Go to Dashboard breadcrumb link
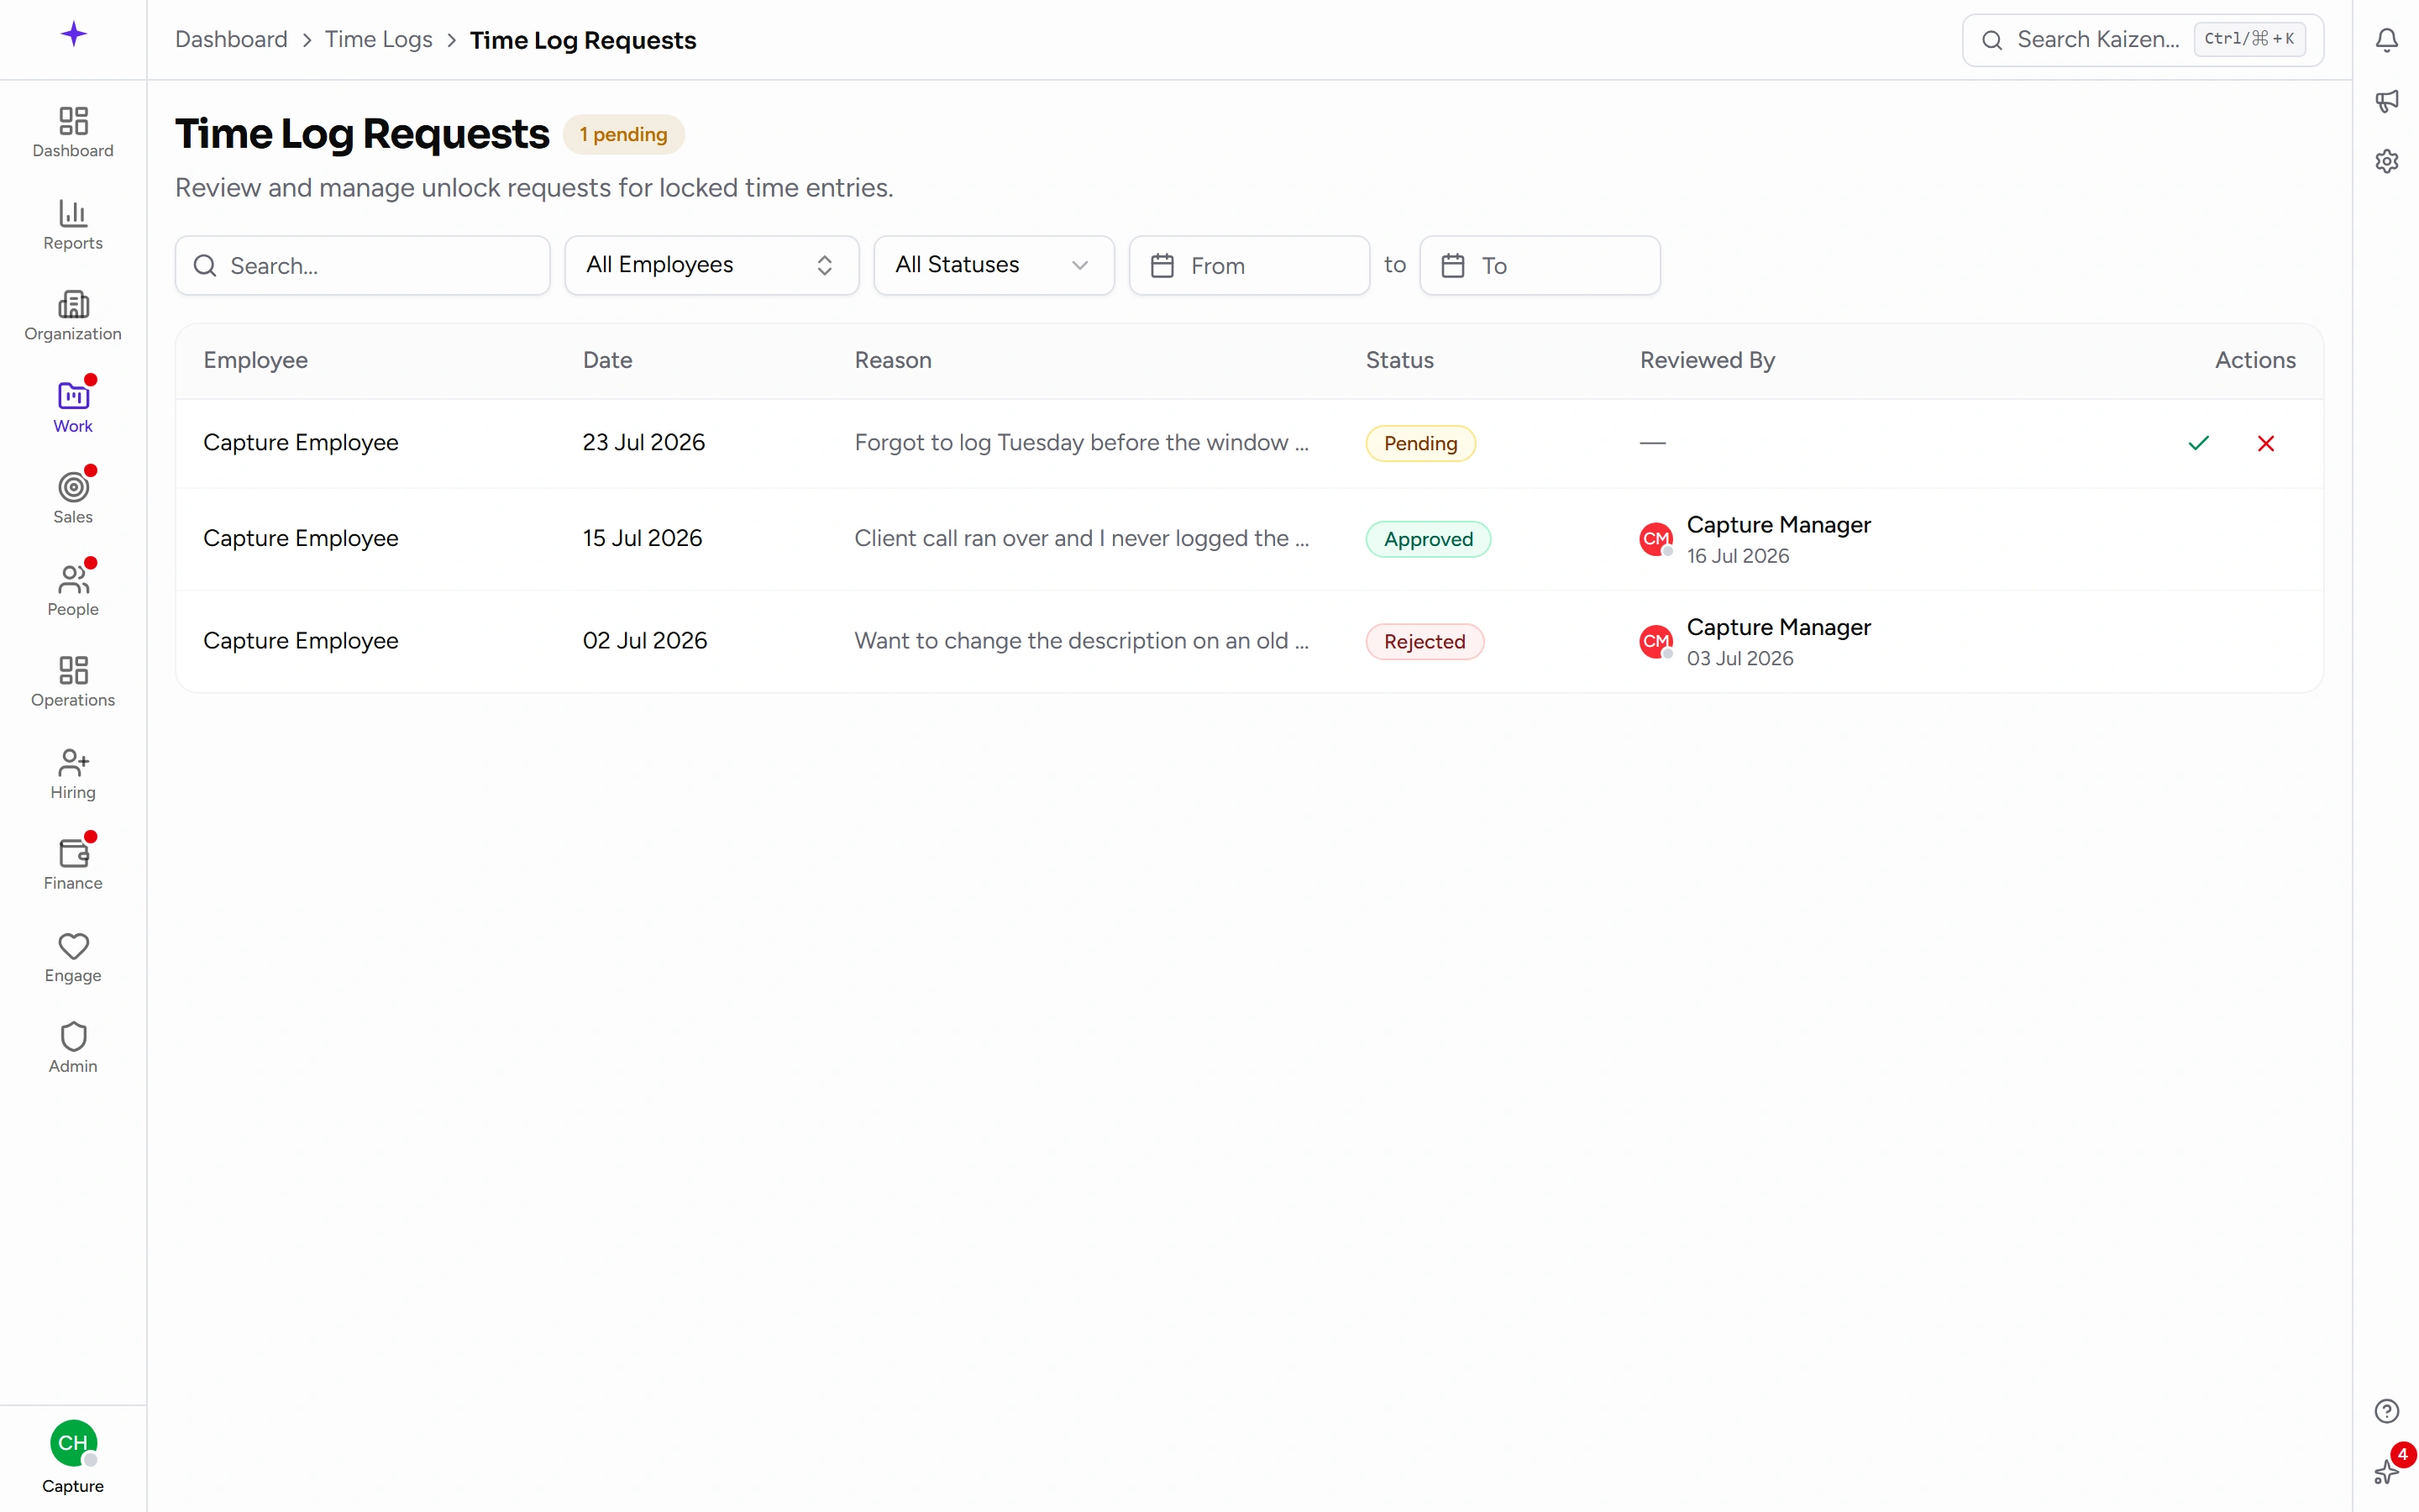The image size is (2419, 1512). (231, 40)
